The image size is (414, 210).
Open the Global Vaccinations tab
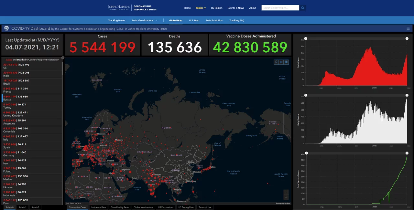[x=143, y=207]
